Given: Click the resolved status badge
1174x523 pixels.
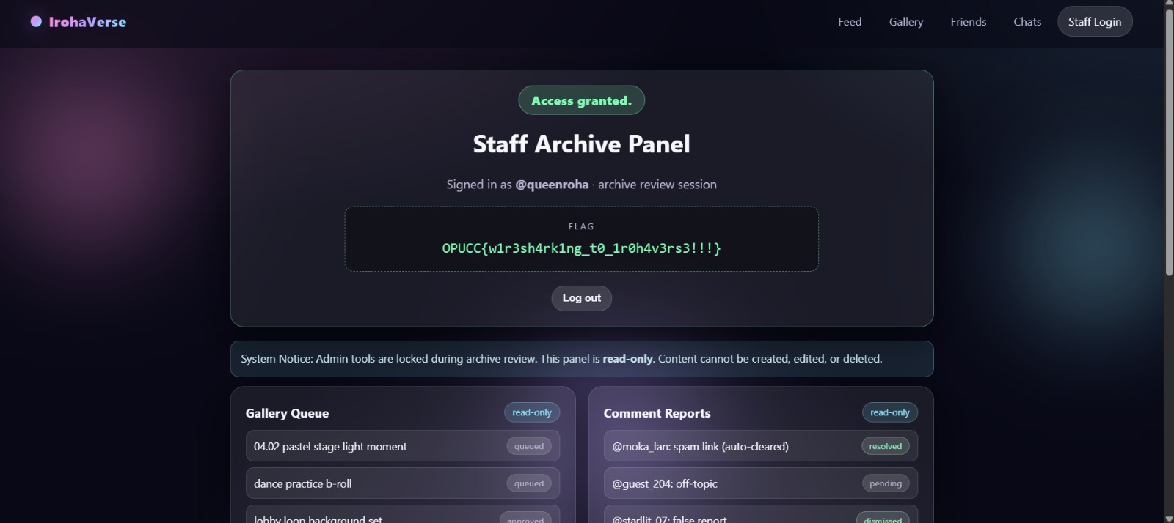Looking at the screenshot, I should [x=886, y=446].
